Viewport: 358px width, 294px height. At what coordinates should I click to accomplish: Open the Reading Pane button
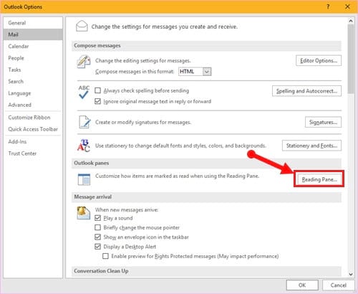(x=319, y=179)
